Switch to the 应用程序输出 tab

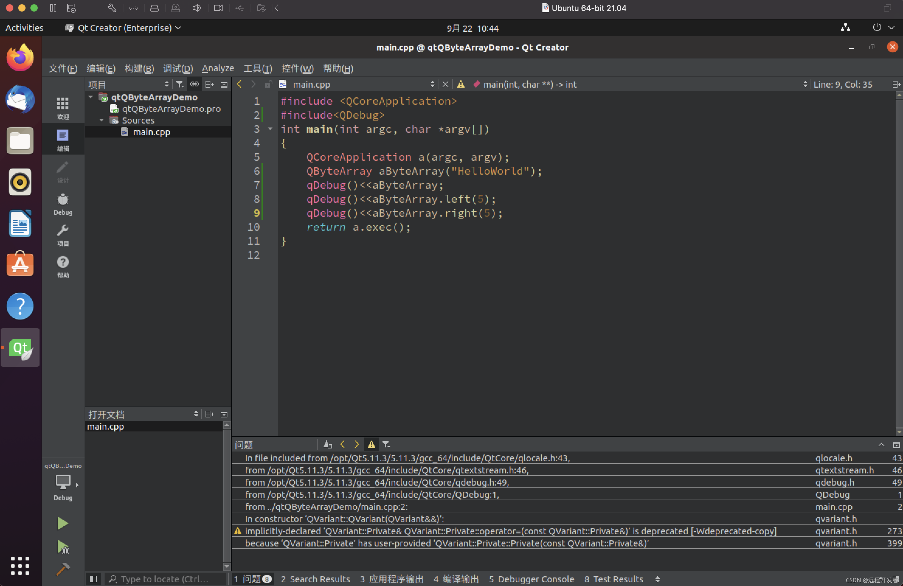392,579
